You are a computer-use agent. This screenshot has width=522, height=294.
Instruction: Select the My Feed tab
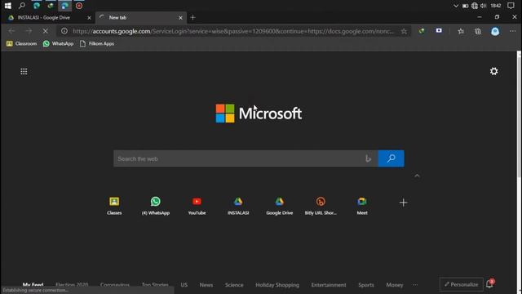coord(33,285)
